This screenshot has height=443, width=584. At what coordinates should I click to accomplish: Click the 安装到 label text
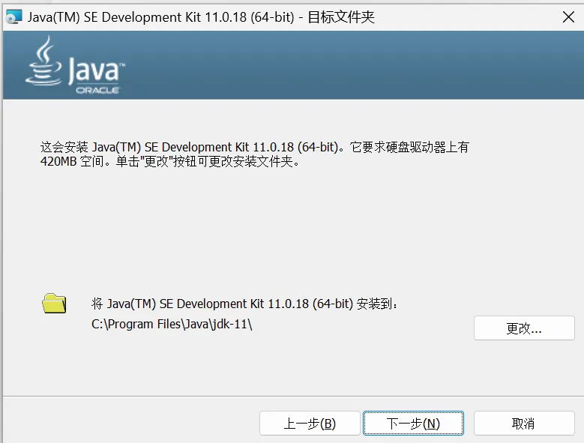pyautogui.click(x=244, y=304)
